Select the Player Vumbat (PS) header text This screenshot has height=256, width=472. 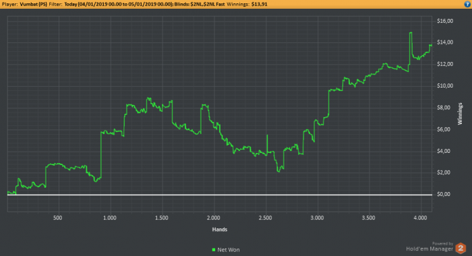25,4
